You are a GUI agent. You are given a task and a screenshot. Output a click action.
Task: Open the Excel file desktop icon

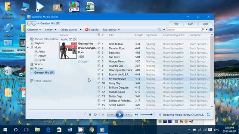click(90, 7)
